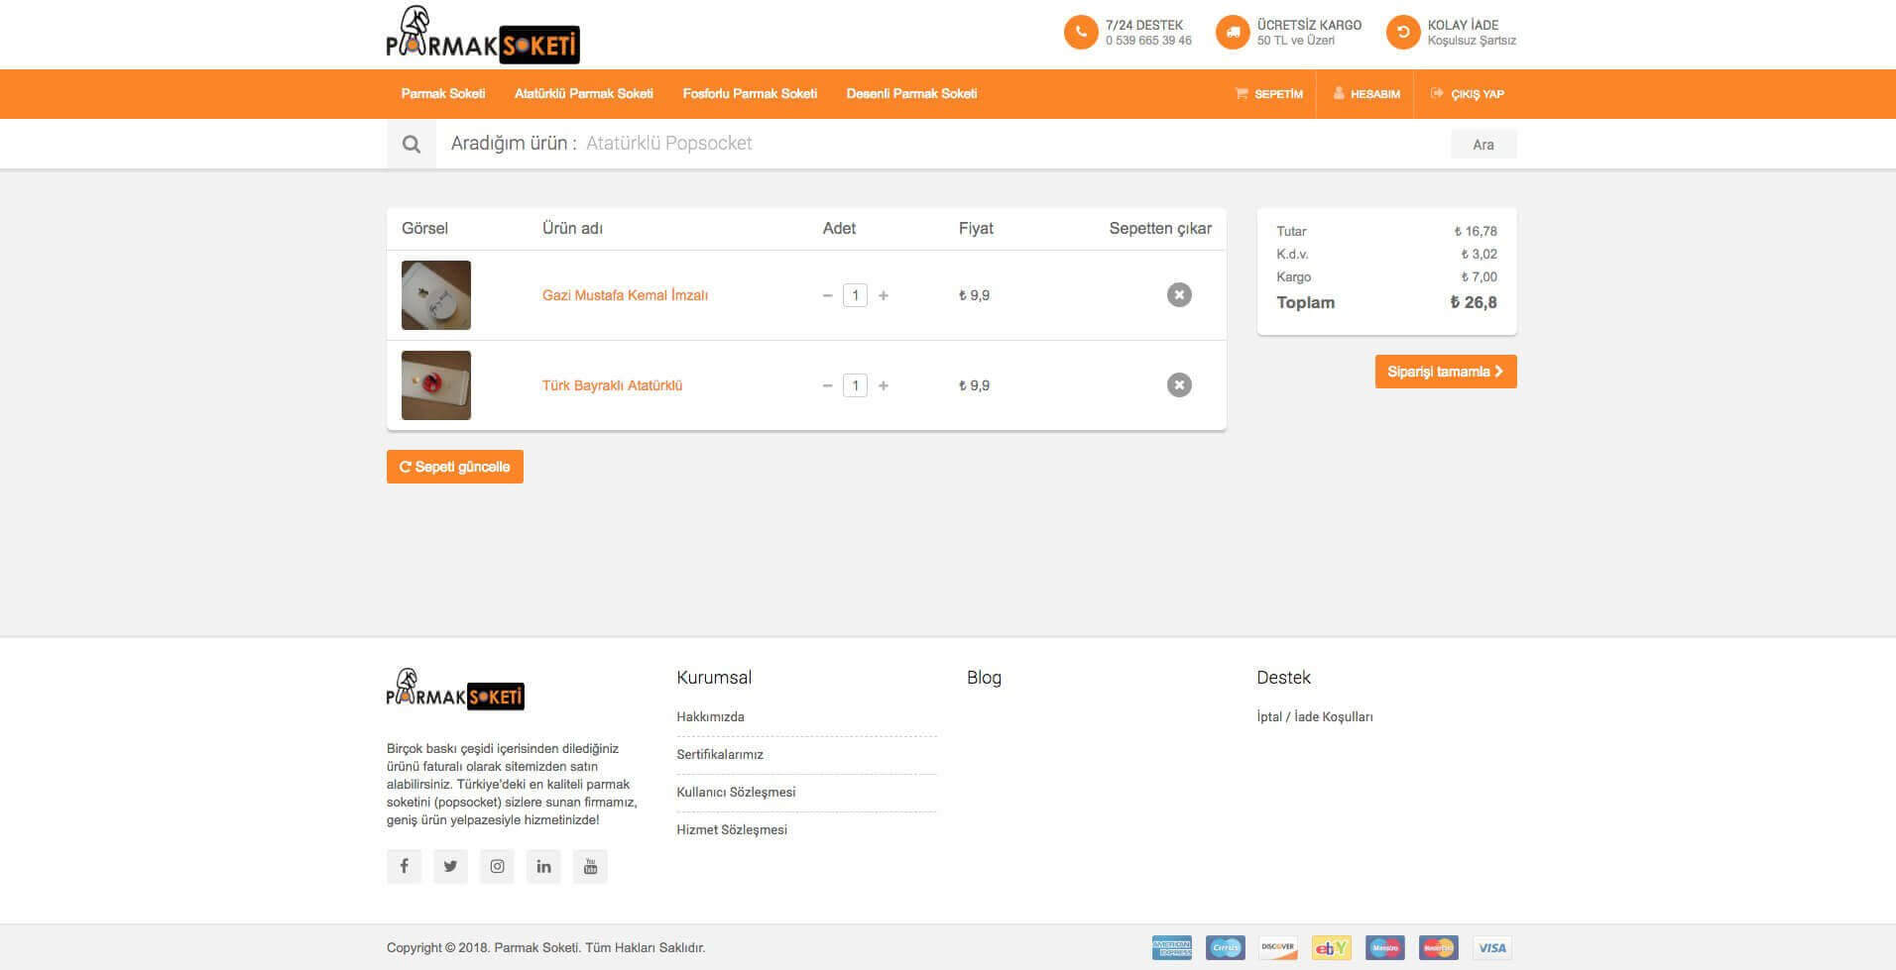Open Sepetim from the cart icon

point(1242,93)
